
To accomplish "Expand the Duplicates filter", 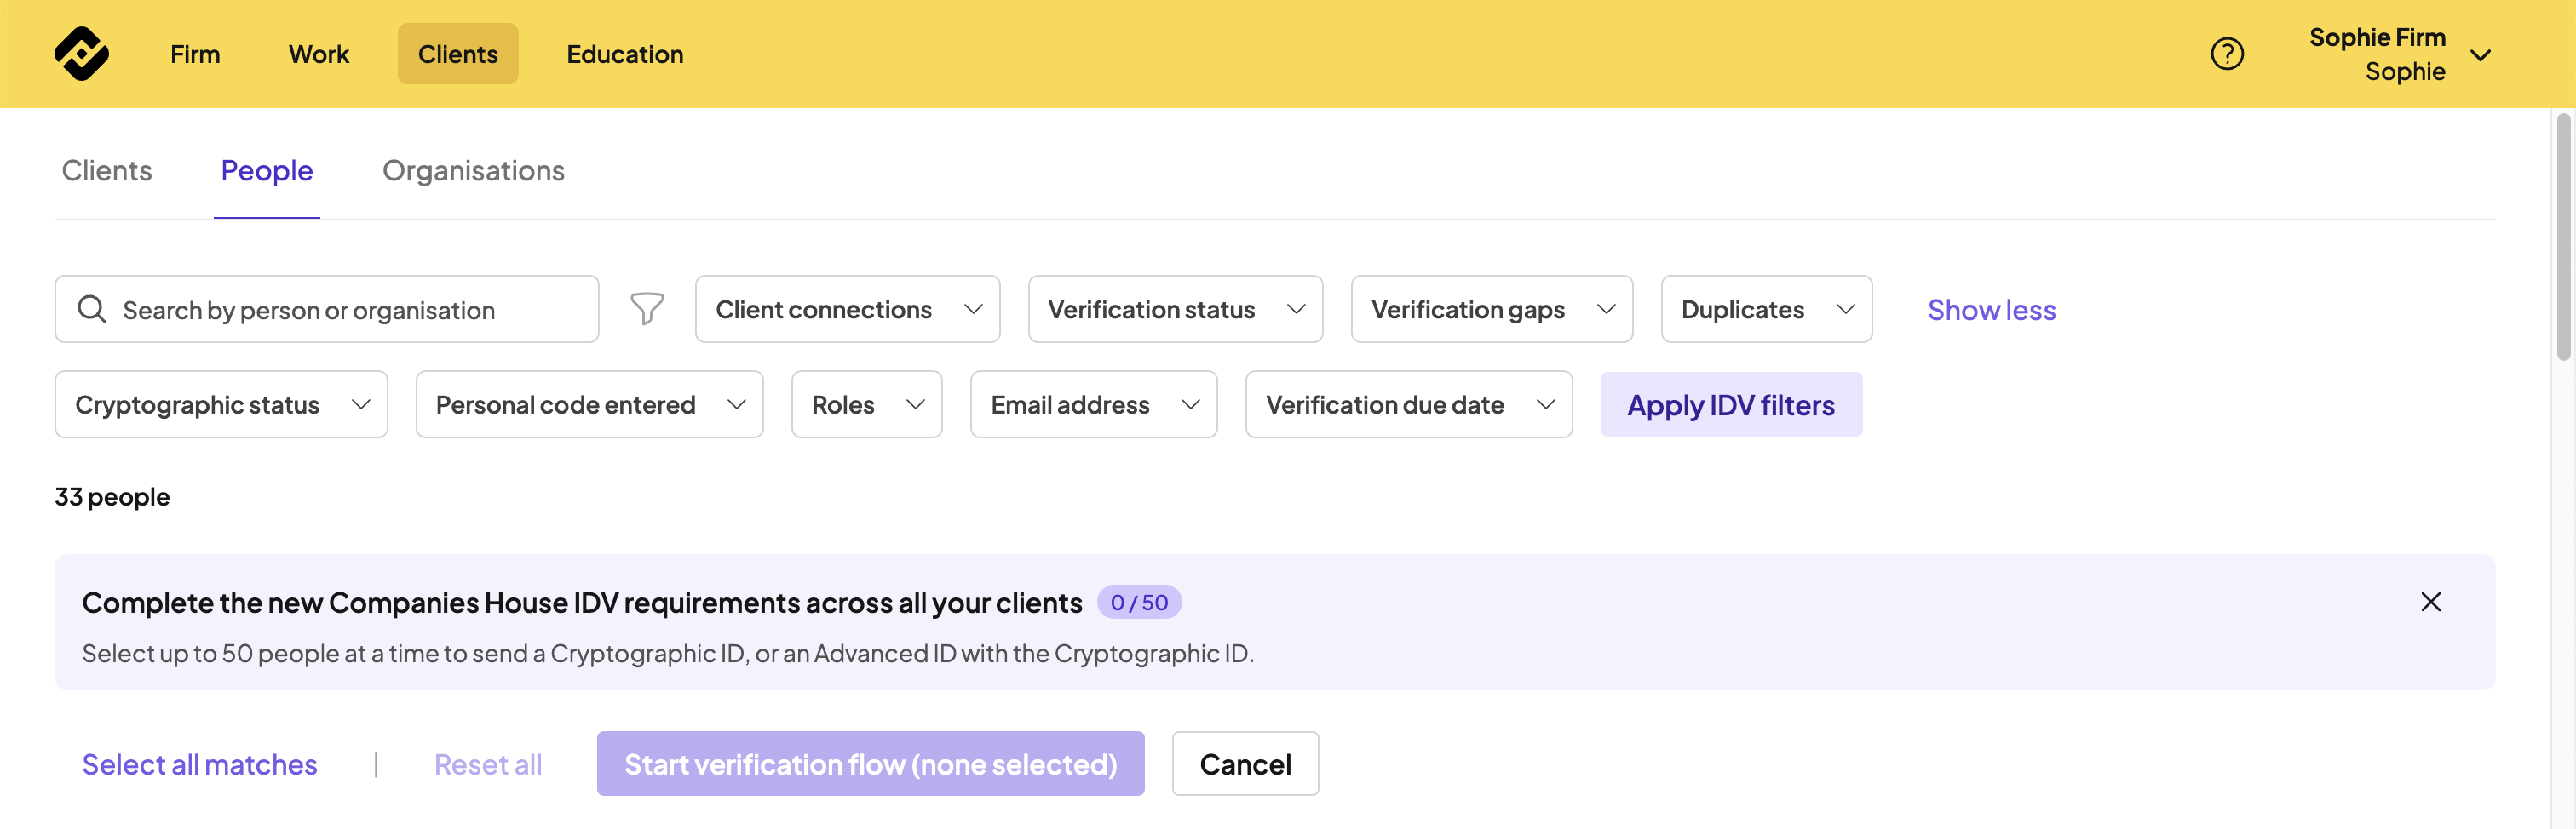I will point(1766,310).
